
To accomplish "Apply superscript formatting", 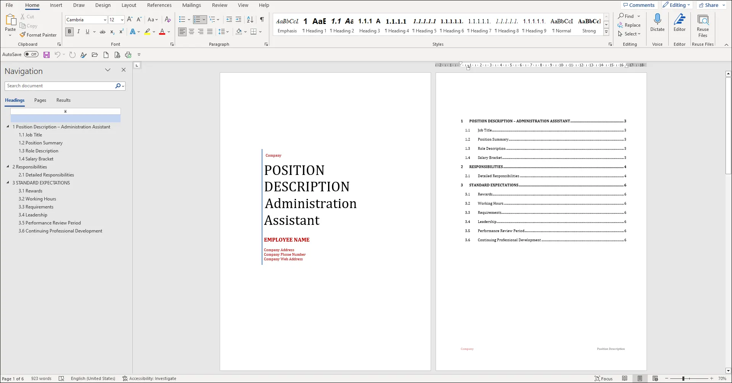I will tap(121, 32).
